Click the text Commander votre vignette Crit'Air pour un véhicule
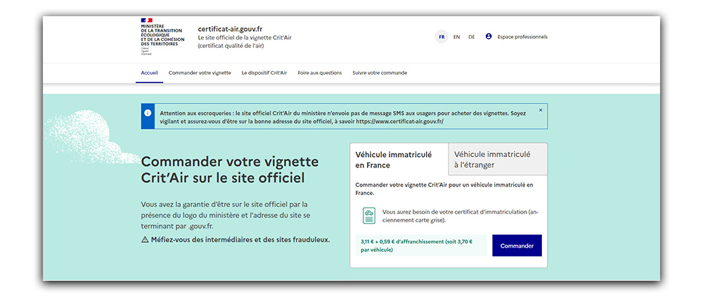The height and width of the screenshot is (304, 703). click(x=444, y=189)
